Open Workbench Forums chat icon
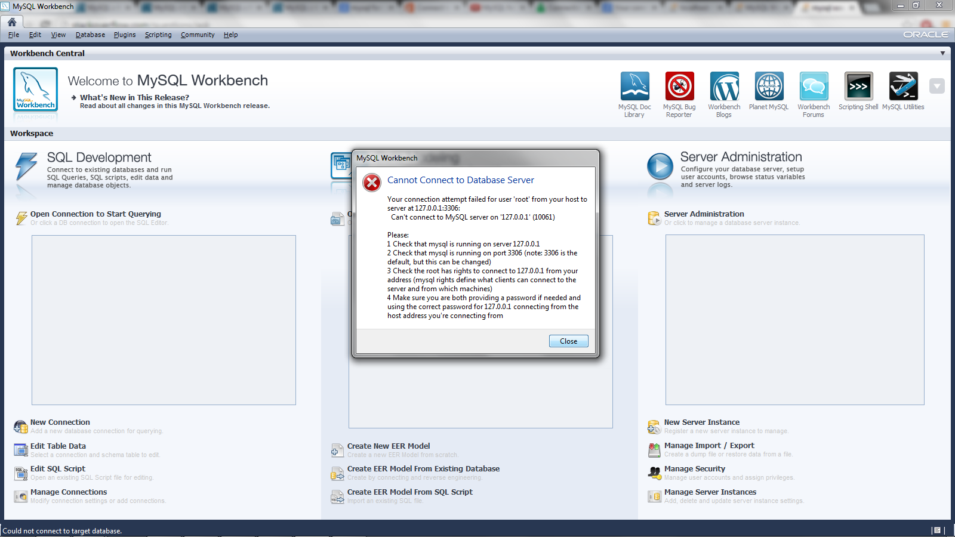Screen dimensions: 955x537 coord(814,87)
